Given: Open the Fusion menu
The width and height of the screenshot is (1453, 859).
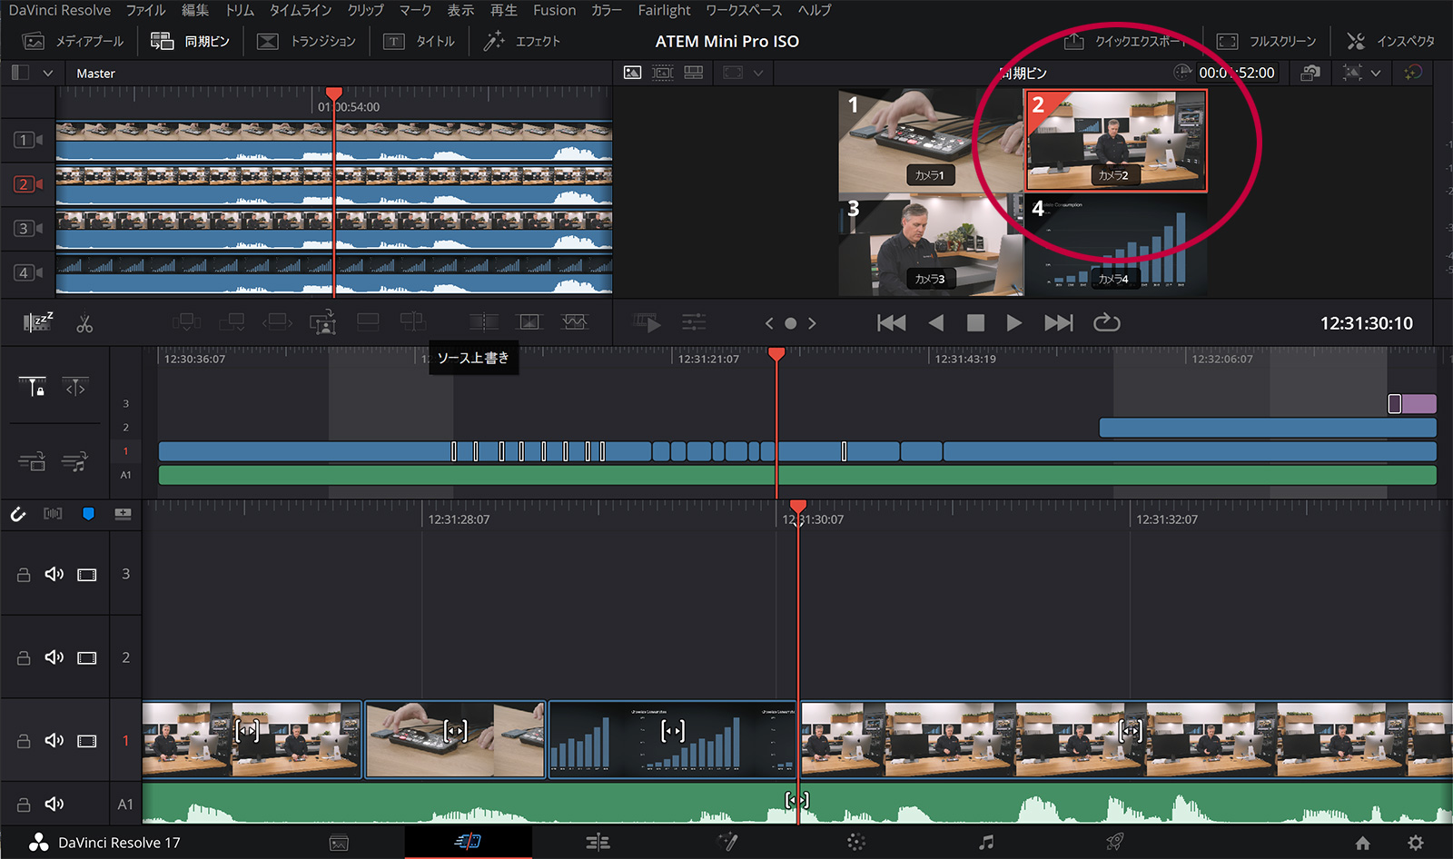Looking at the screenshot, I should tap(554, 10).
